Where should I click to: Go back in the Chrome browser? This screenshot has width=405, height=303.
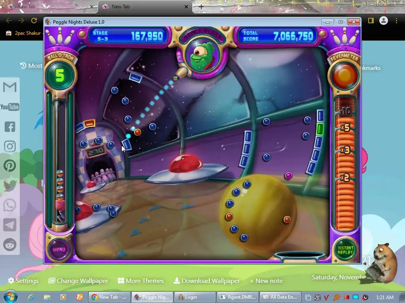(x=9, y=21)
